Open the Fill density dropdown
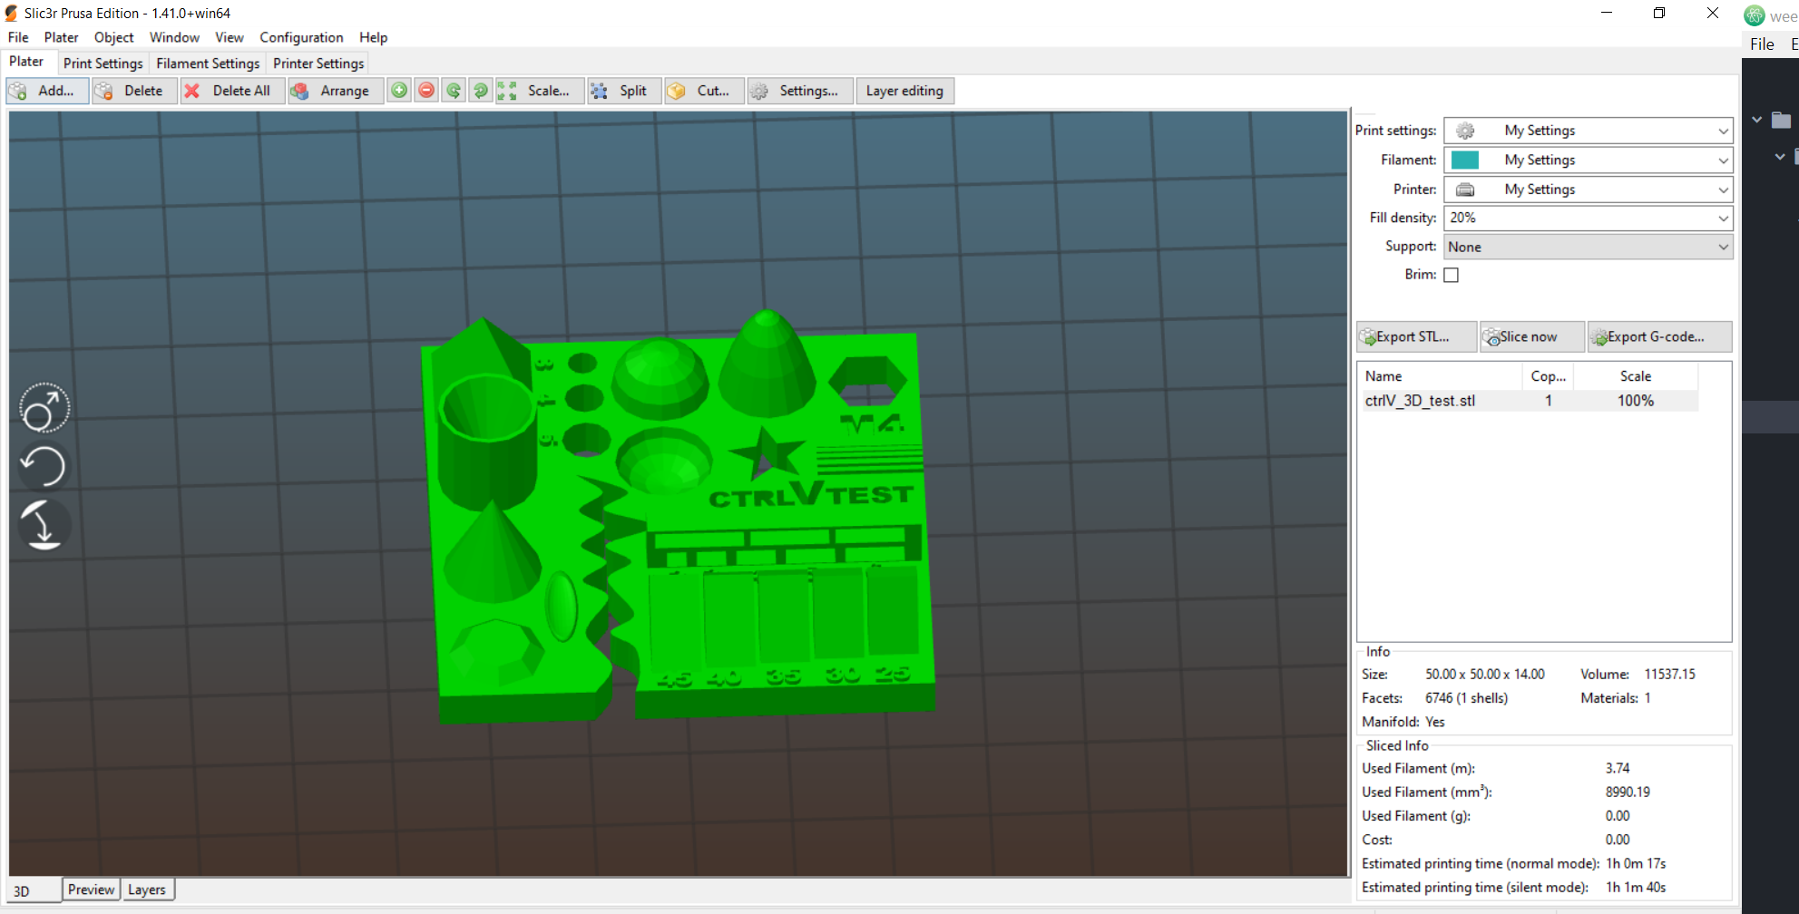The height and width of the screenshot is (914, 1799). click(1588, 218)
